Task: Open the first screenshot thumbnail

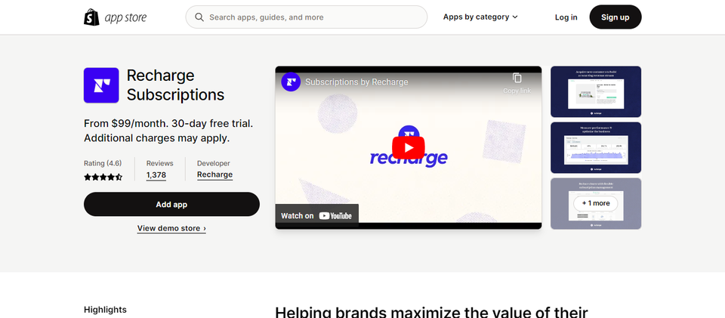Action: [x=596, y=91]
